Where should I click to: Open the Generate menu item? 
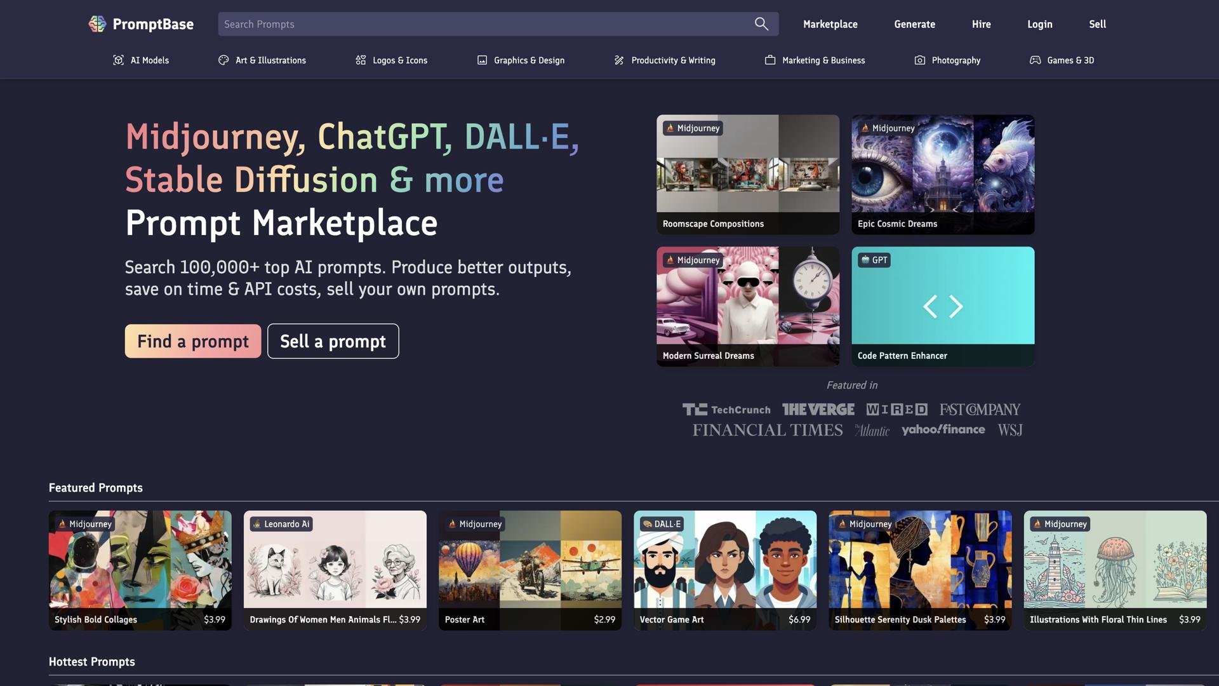pos(914,24)
